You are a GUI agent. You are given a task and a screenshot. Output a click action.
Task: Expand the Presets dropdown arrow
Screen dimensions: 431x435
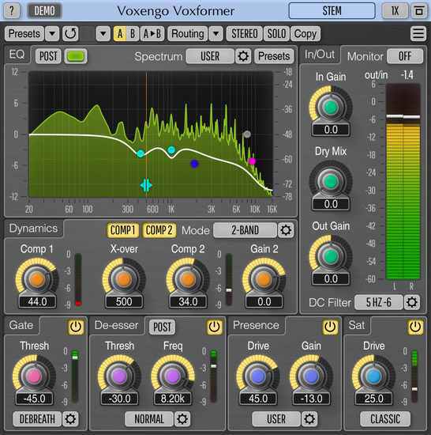point(52,34)
